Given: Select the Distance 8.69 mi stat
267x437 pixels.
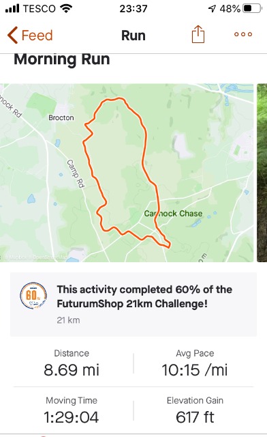Looking at the screenshot, I should (72, 364).
